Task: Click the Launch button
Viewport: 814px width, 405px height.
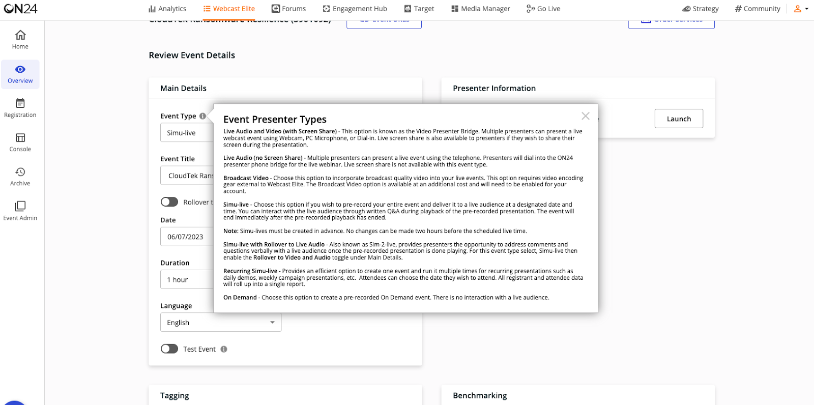Action: (679, 119)
